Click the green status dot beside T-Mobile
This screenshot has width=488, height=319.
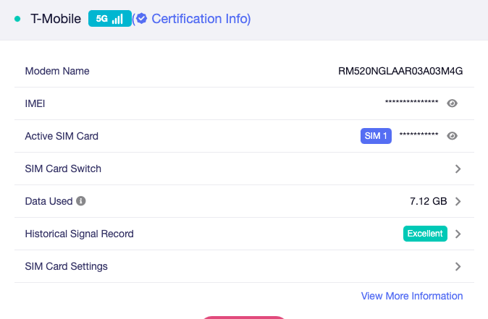17,19
